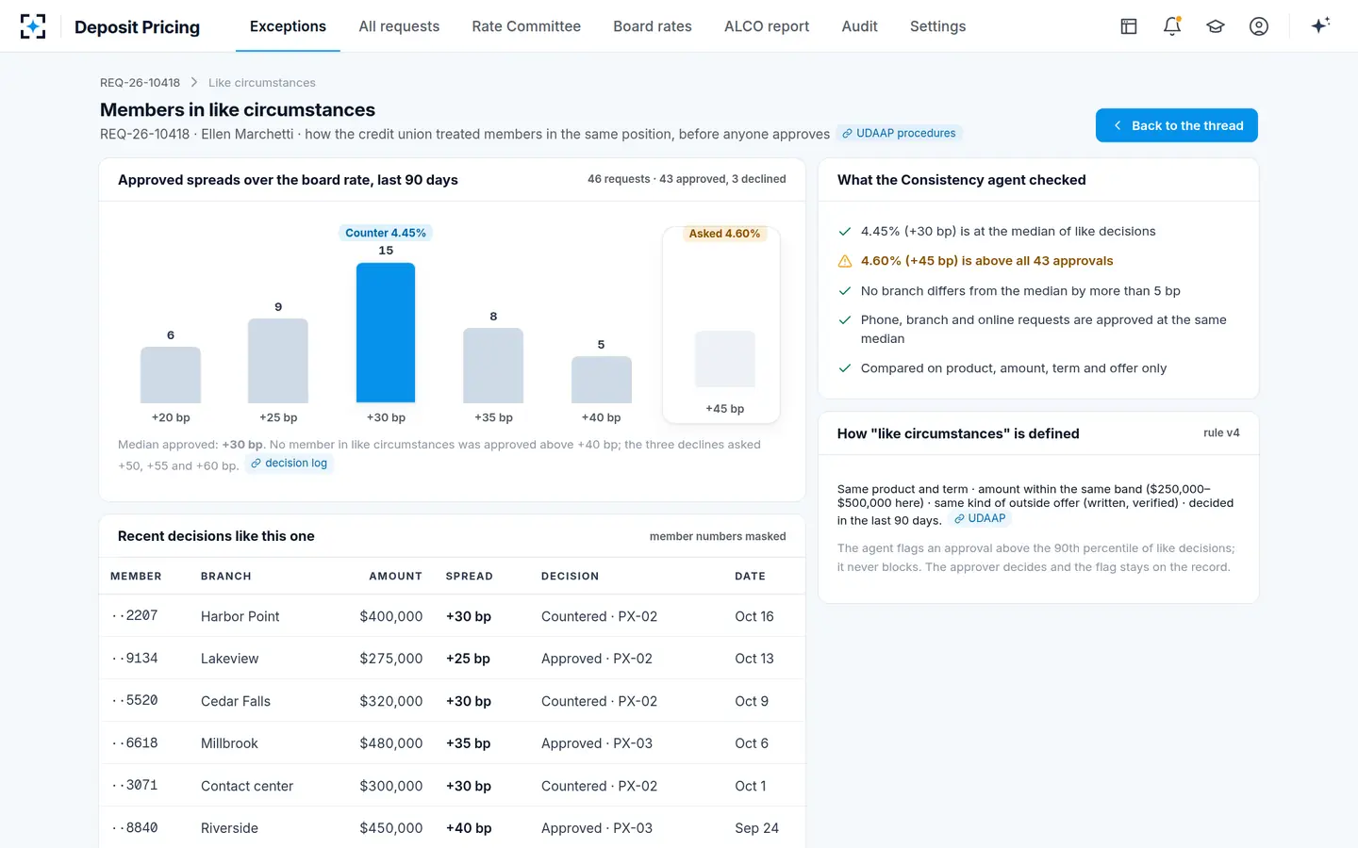Open the UDAAP link in the definition panel
Screen dimensions: 1358x848
point(980,518)
